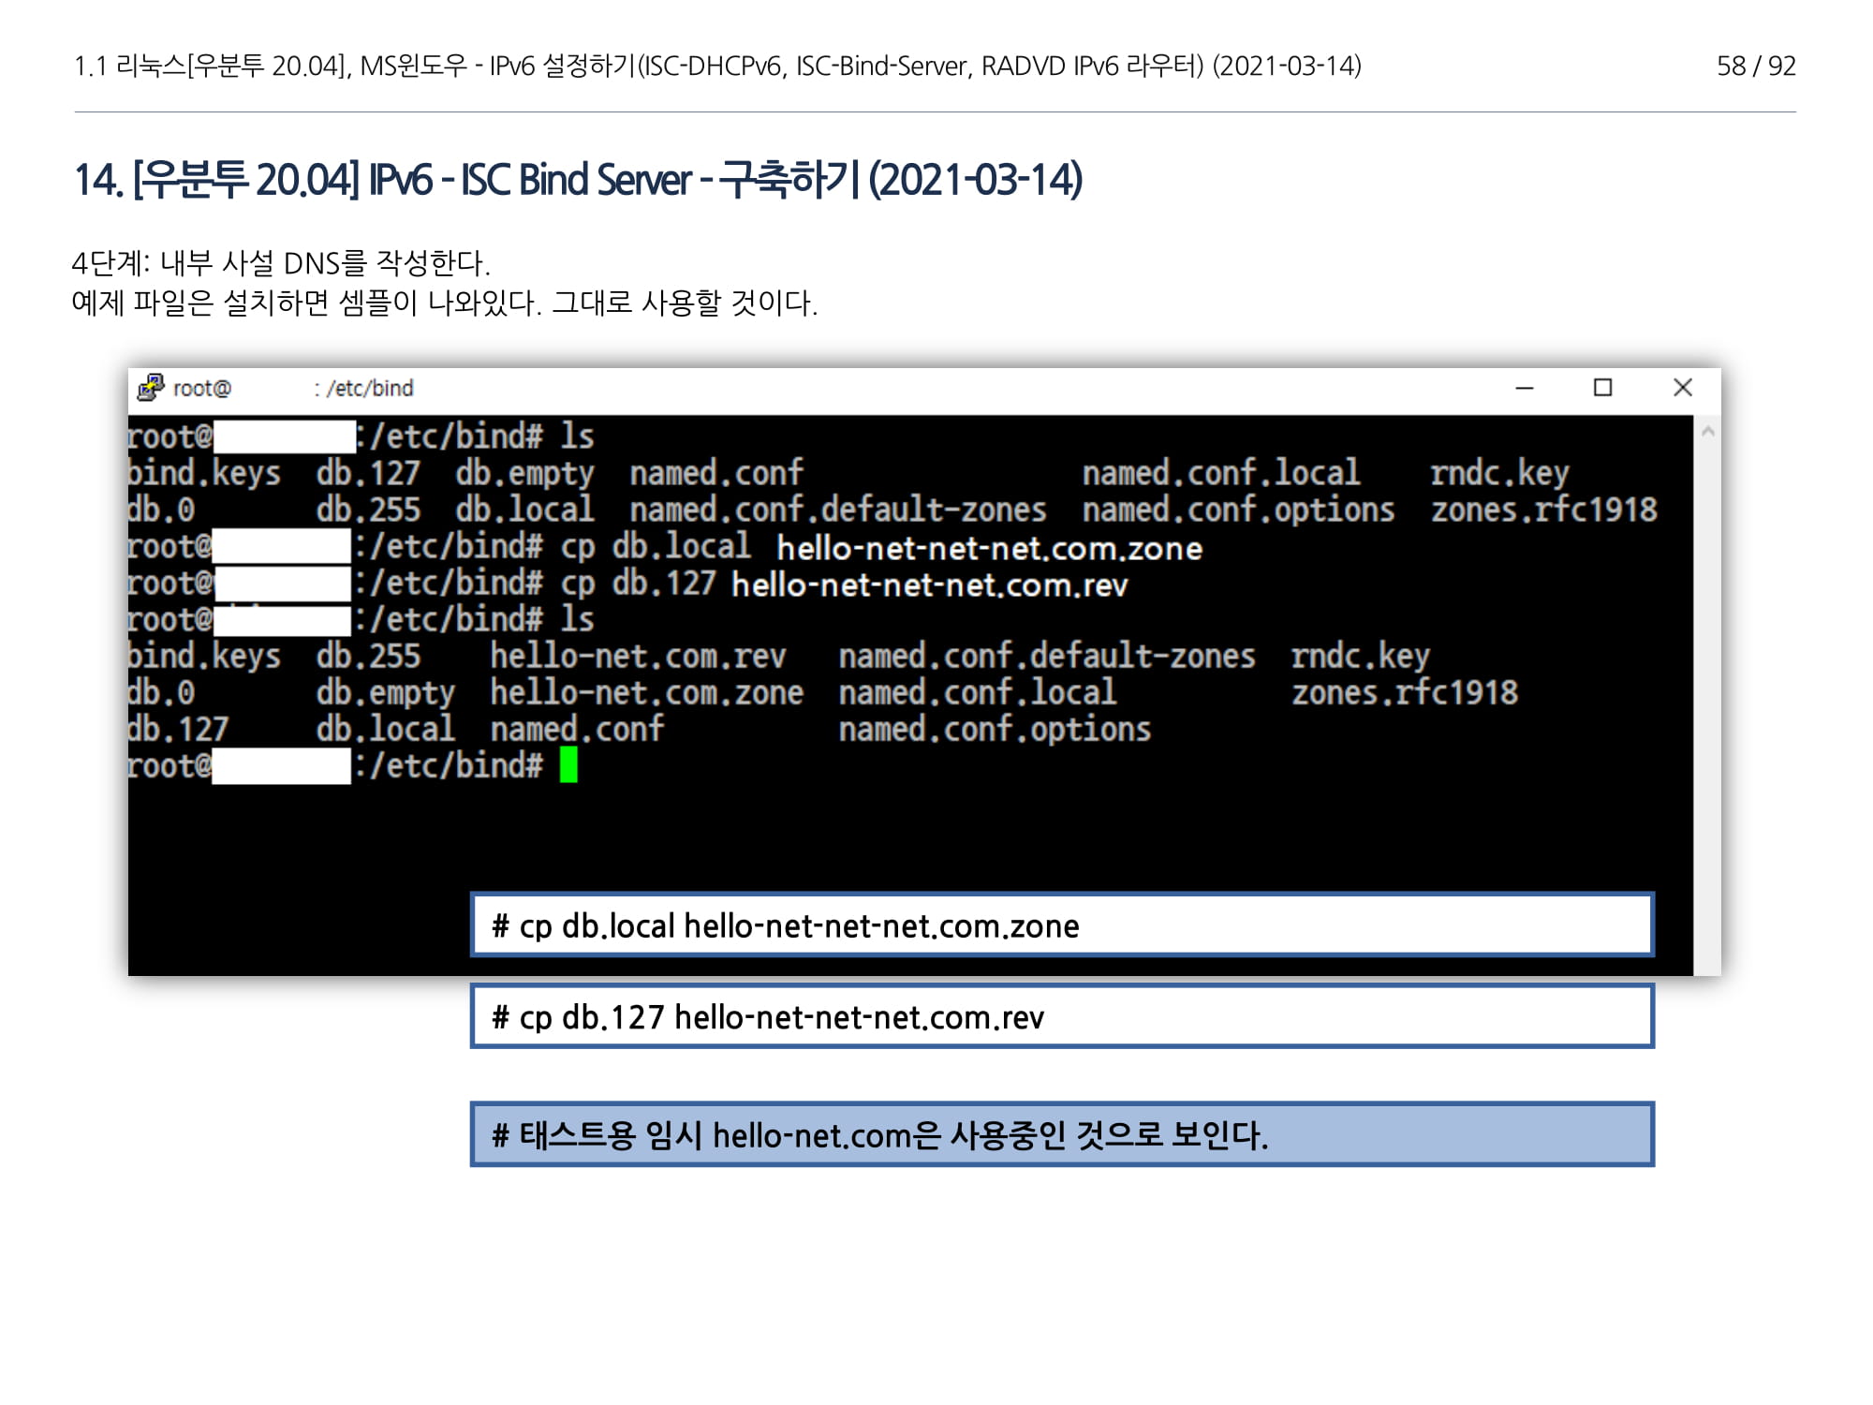Image resolution: width=1873 pixels, height=1405 pixels.
Task: Click rndc.key in first ls output
Action: (x=1499, y=473)
